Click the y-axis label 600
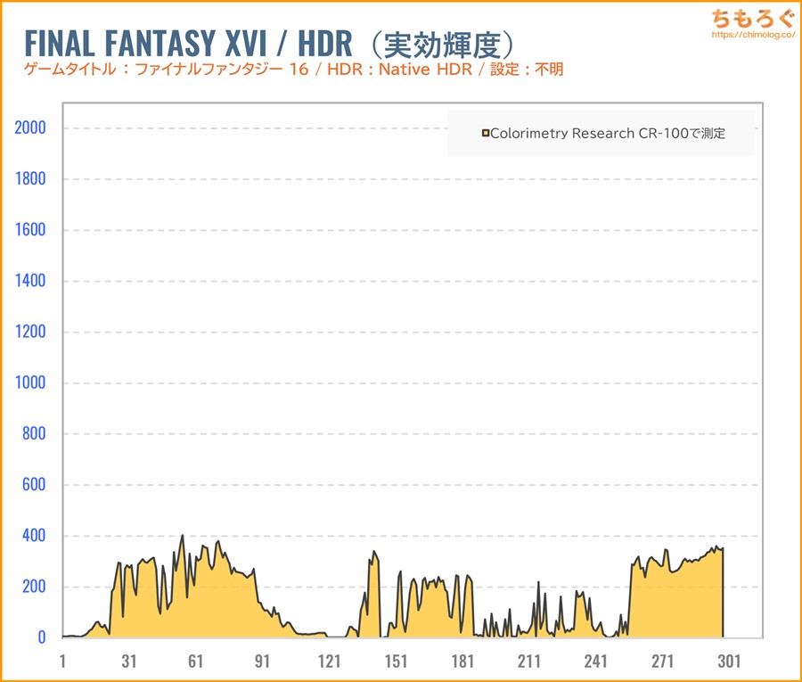This screenshot has height=682, width=802. click(x=34, y=484)
